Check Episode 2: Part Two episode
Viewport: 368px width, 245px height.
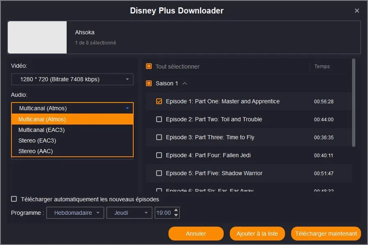click(x=159, y=119)
